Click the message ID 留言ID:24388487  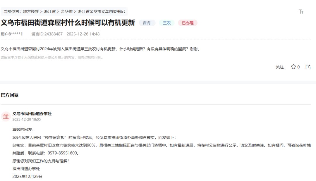pyautogui.click(x=47, y=34)
